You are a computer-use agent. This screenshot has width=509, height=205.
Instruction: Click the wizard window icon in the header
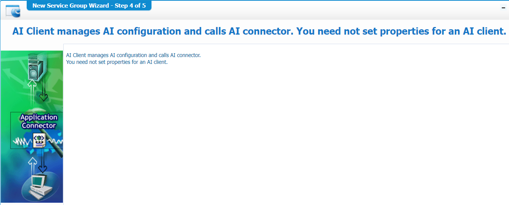click(13, 11)
